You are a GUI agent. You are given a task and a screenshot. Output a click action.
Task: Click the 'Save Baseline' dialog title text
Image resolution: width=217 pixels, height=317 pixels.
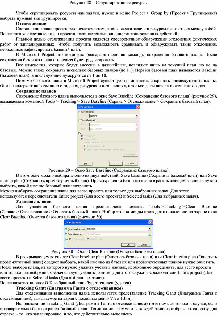(x=85, y=107)
